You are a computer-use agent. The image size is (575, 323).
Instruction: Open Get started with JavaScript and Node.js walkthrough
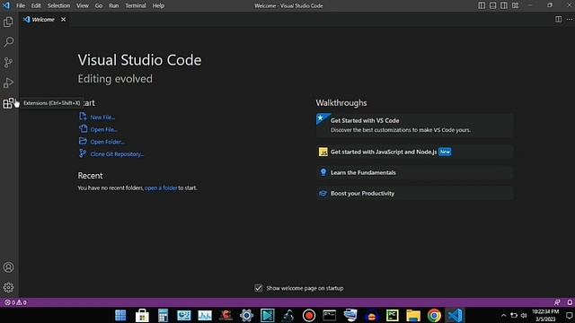414,152
